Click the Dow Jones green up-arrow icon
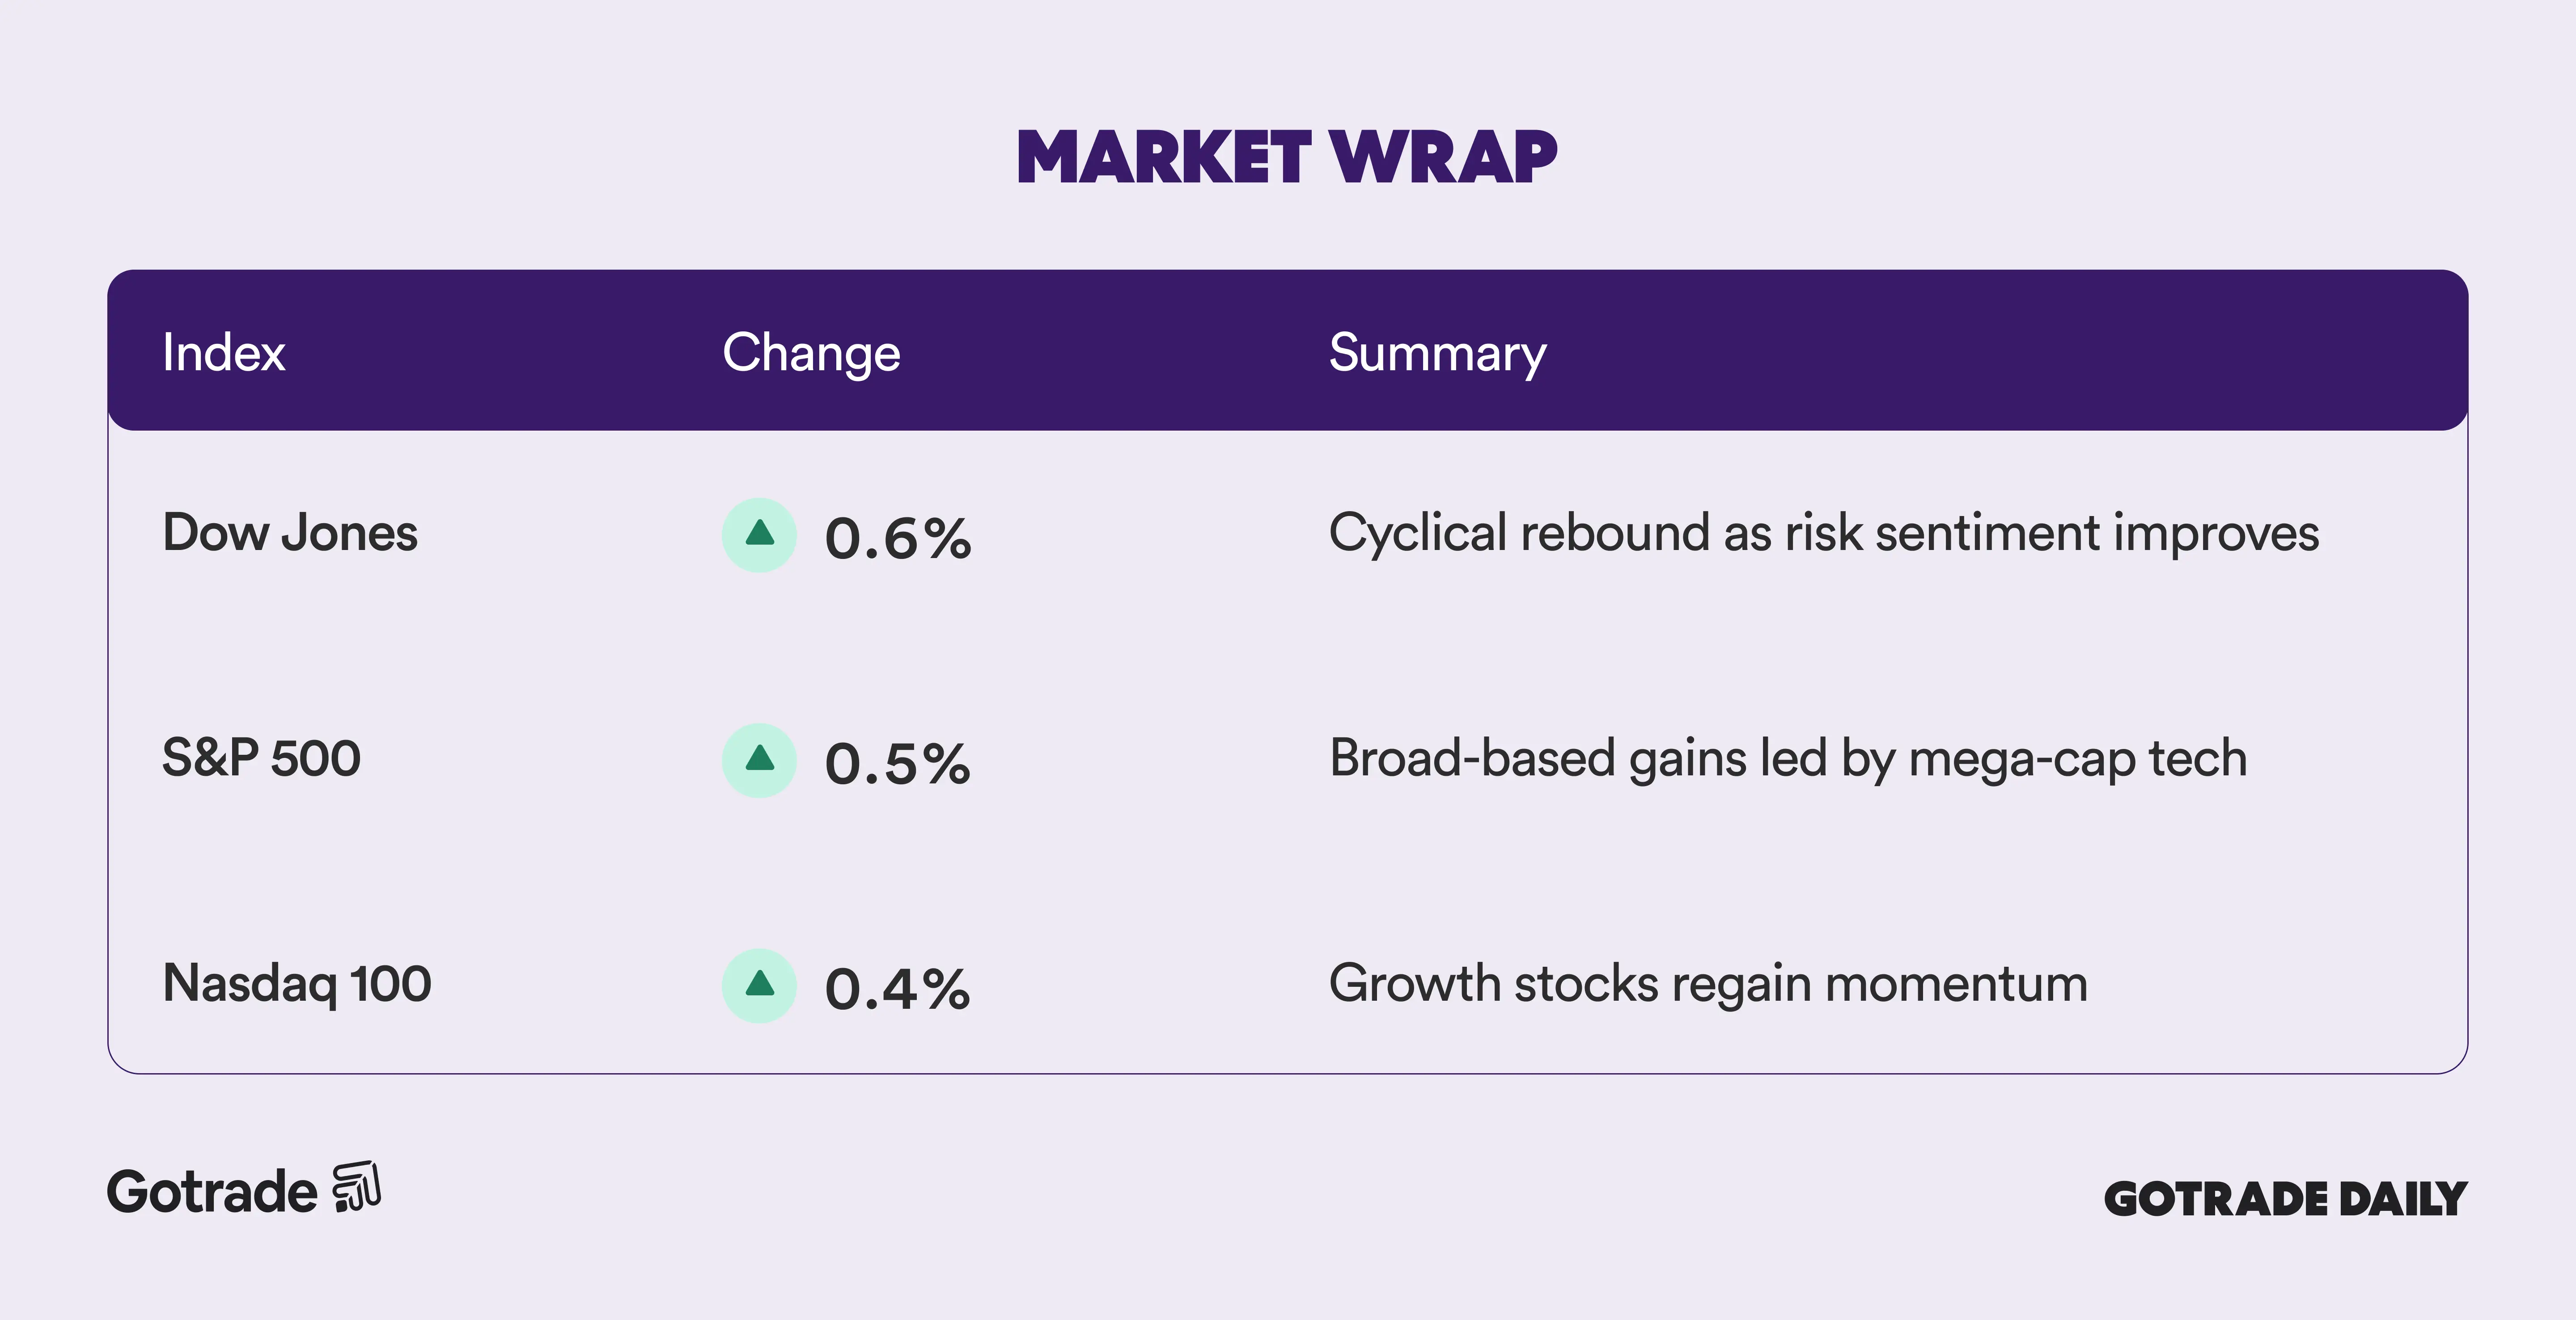This screenshot has height=1320, width=2576. 759,535
